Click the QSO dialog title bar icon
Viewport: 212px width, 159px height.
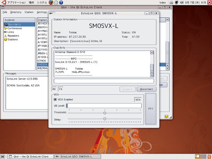51,13
